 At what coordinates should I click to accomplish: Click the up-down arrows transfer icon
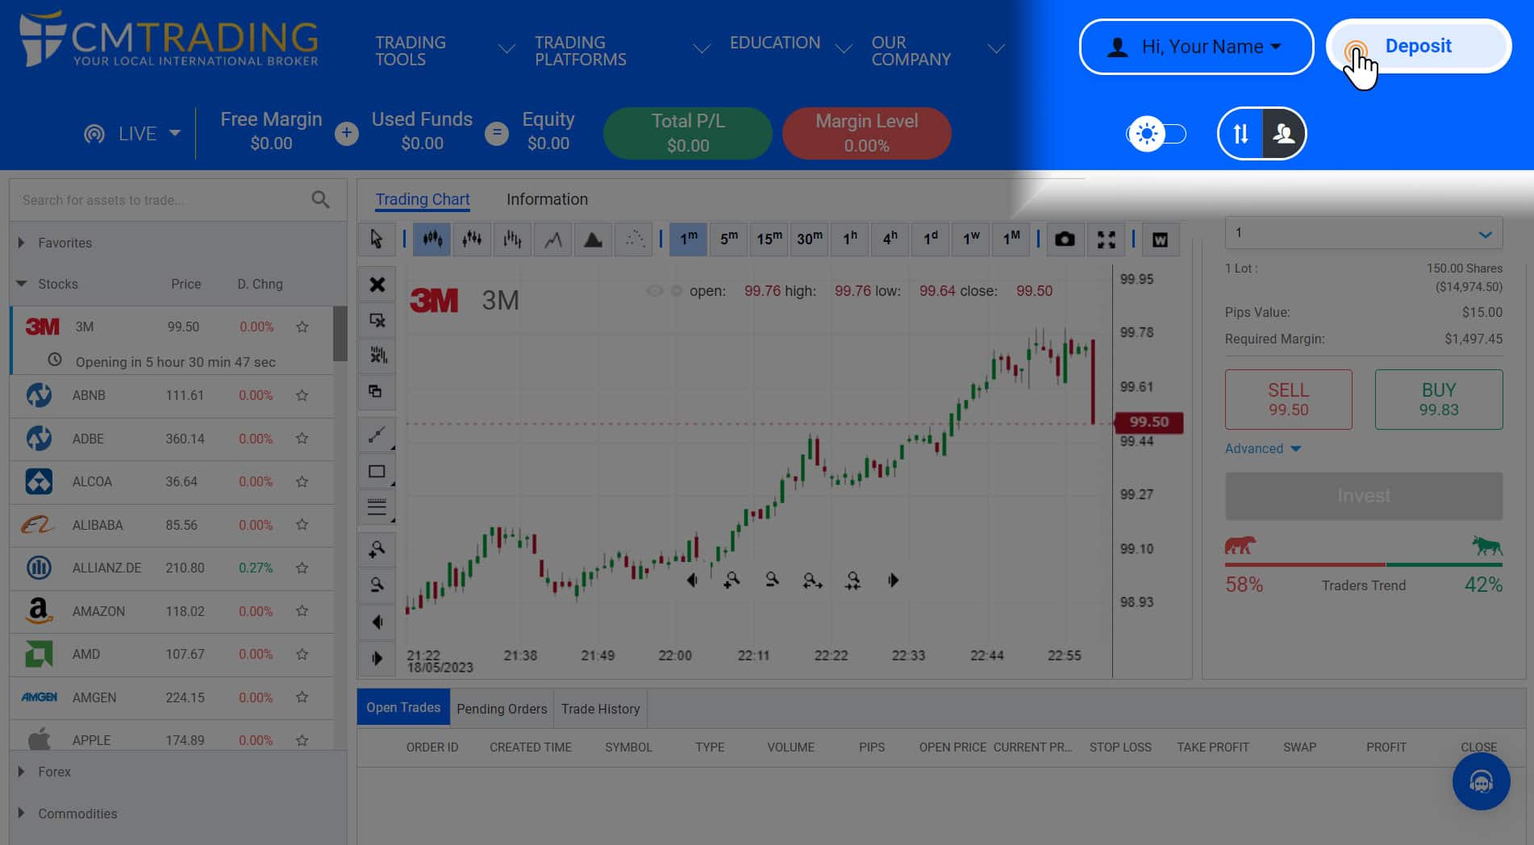pos(1240,133)
